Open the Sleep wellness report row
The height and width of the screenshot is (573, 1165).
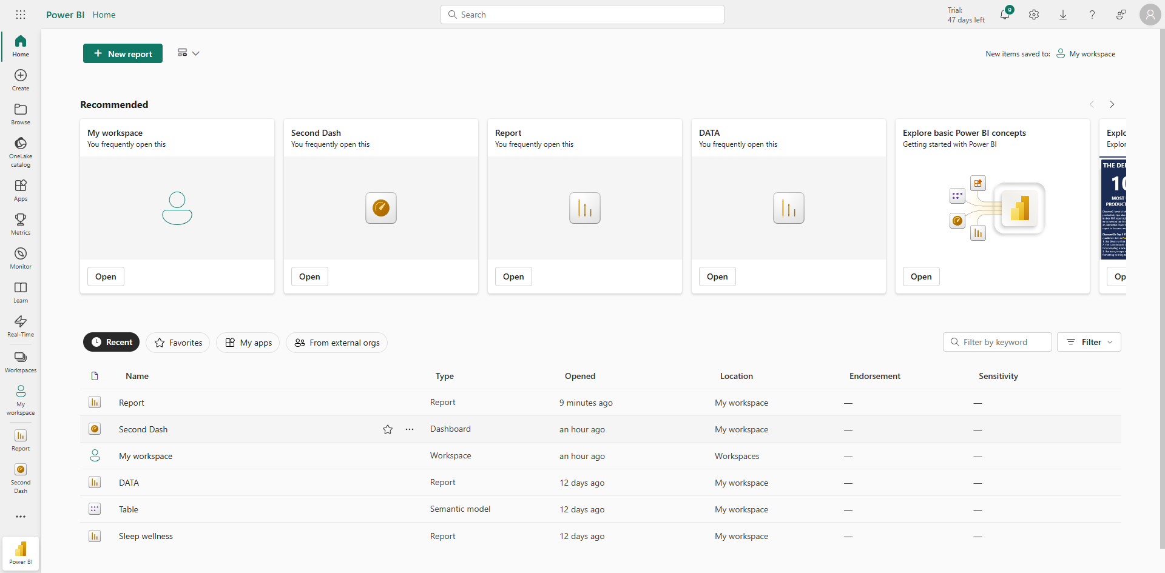coord(146,536)
